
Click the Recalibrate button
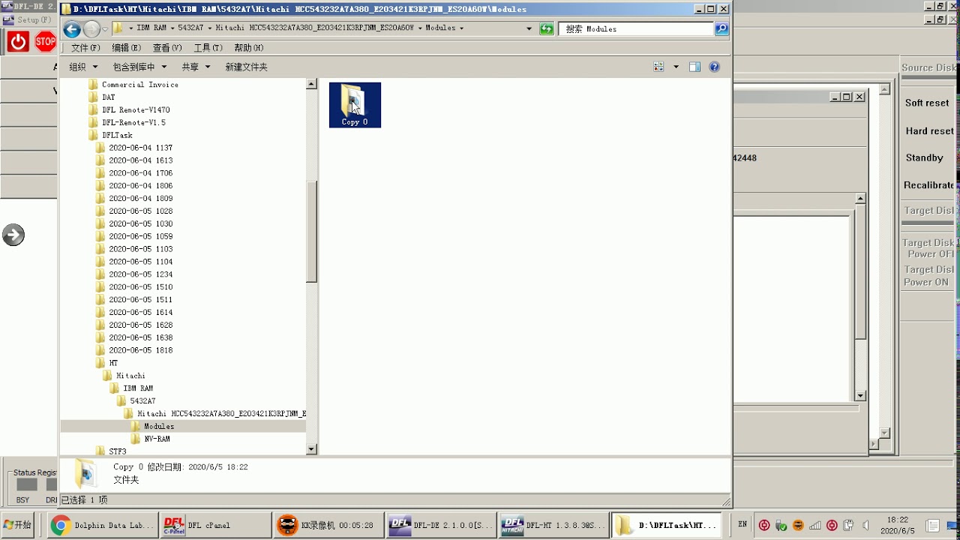[928, 184]
